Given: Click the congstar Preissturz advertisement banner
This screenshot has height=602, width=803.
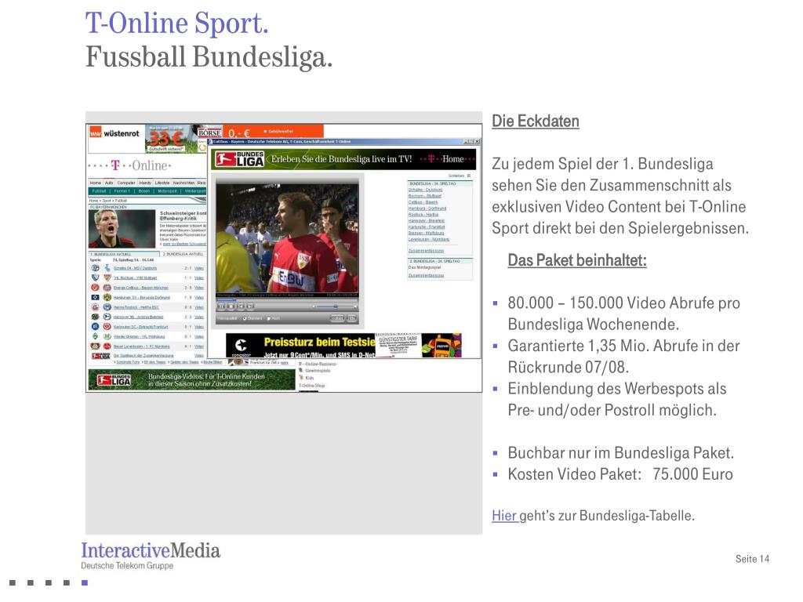Looking at the screenshot, I should [x=343, y=346].
